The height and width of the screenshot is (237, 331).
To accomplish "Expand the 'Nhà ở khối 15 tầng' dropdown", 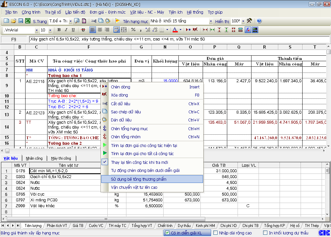I will pyautogui.click(x=211, y=21).
